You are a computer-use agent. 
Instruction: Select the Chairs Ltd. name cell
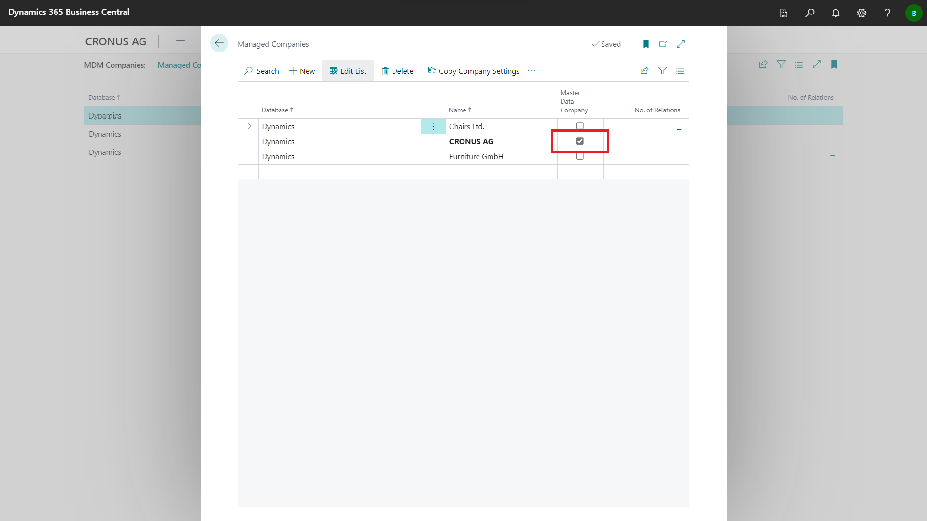[501, 126]
